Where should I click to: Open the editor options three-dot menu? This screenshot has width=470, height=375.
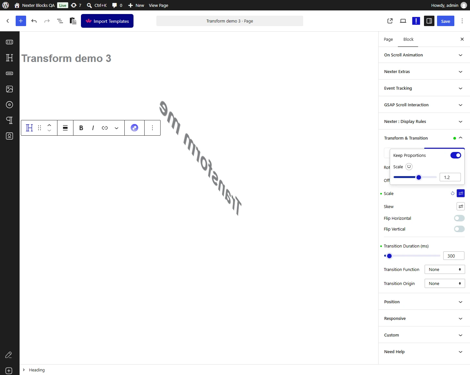(x=462, y=21)
